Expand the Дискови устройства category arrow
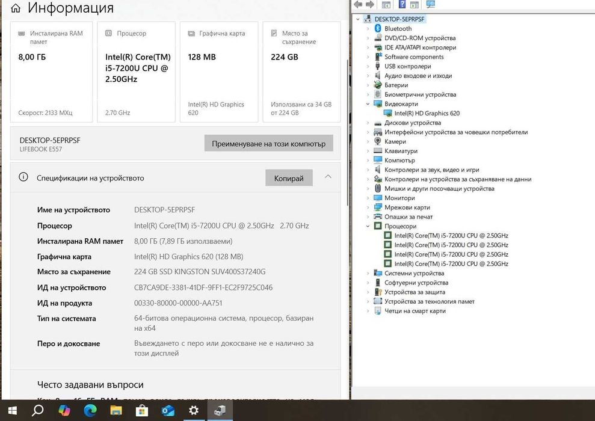Image resolution: width=595 pixels, height=421 pixels. [x=368, y=123]
